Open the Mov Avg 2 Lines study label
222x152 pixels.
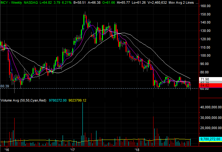(181, 2)
